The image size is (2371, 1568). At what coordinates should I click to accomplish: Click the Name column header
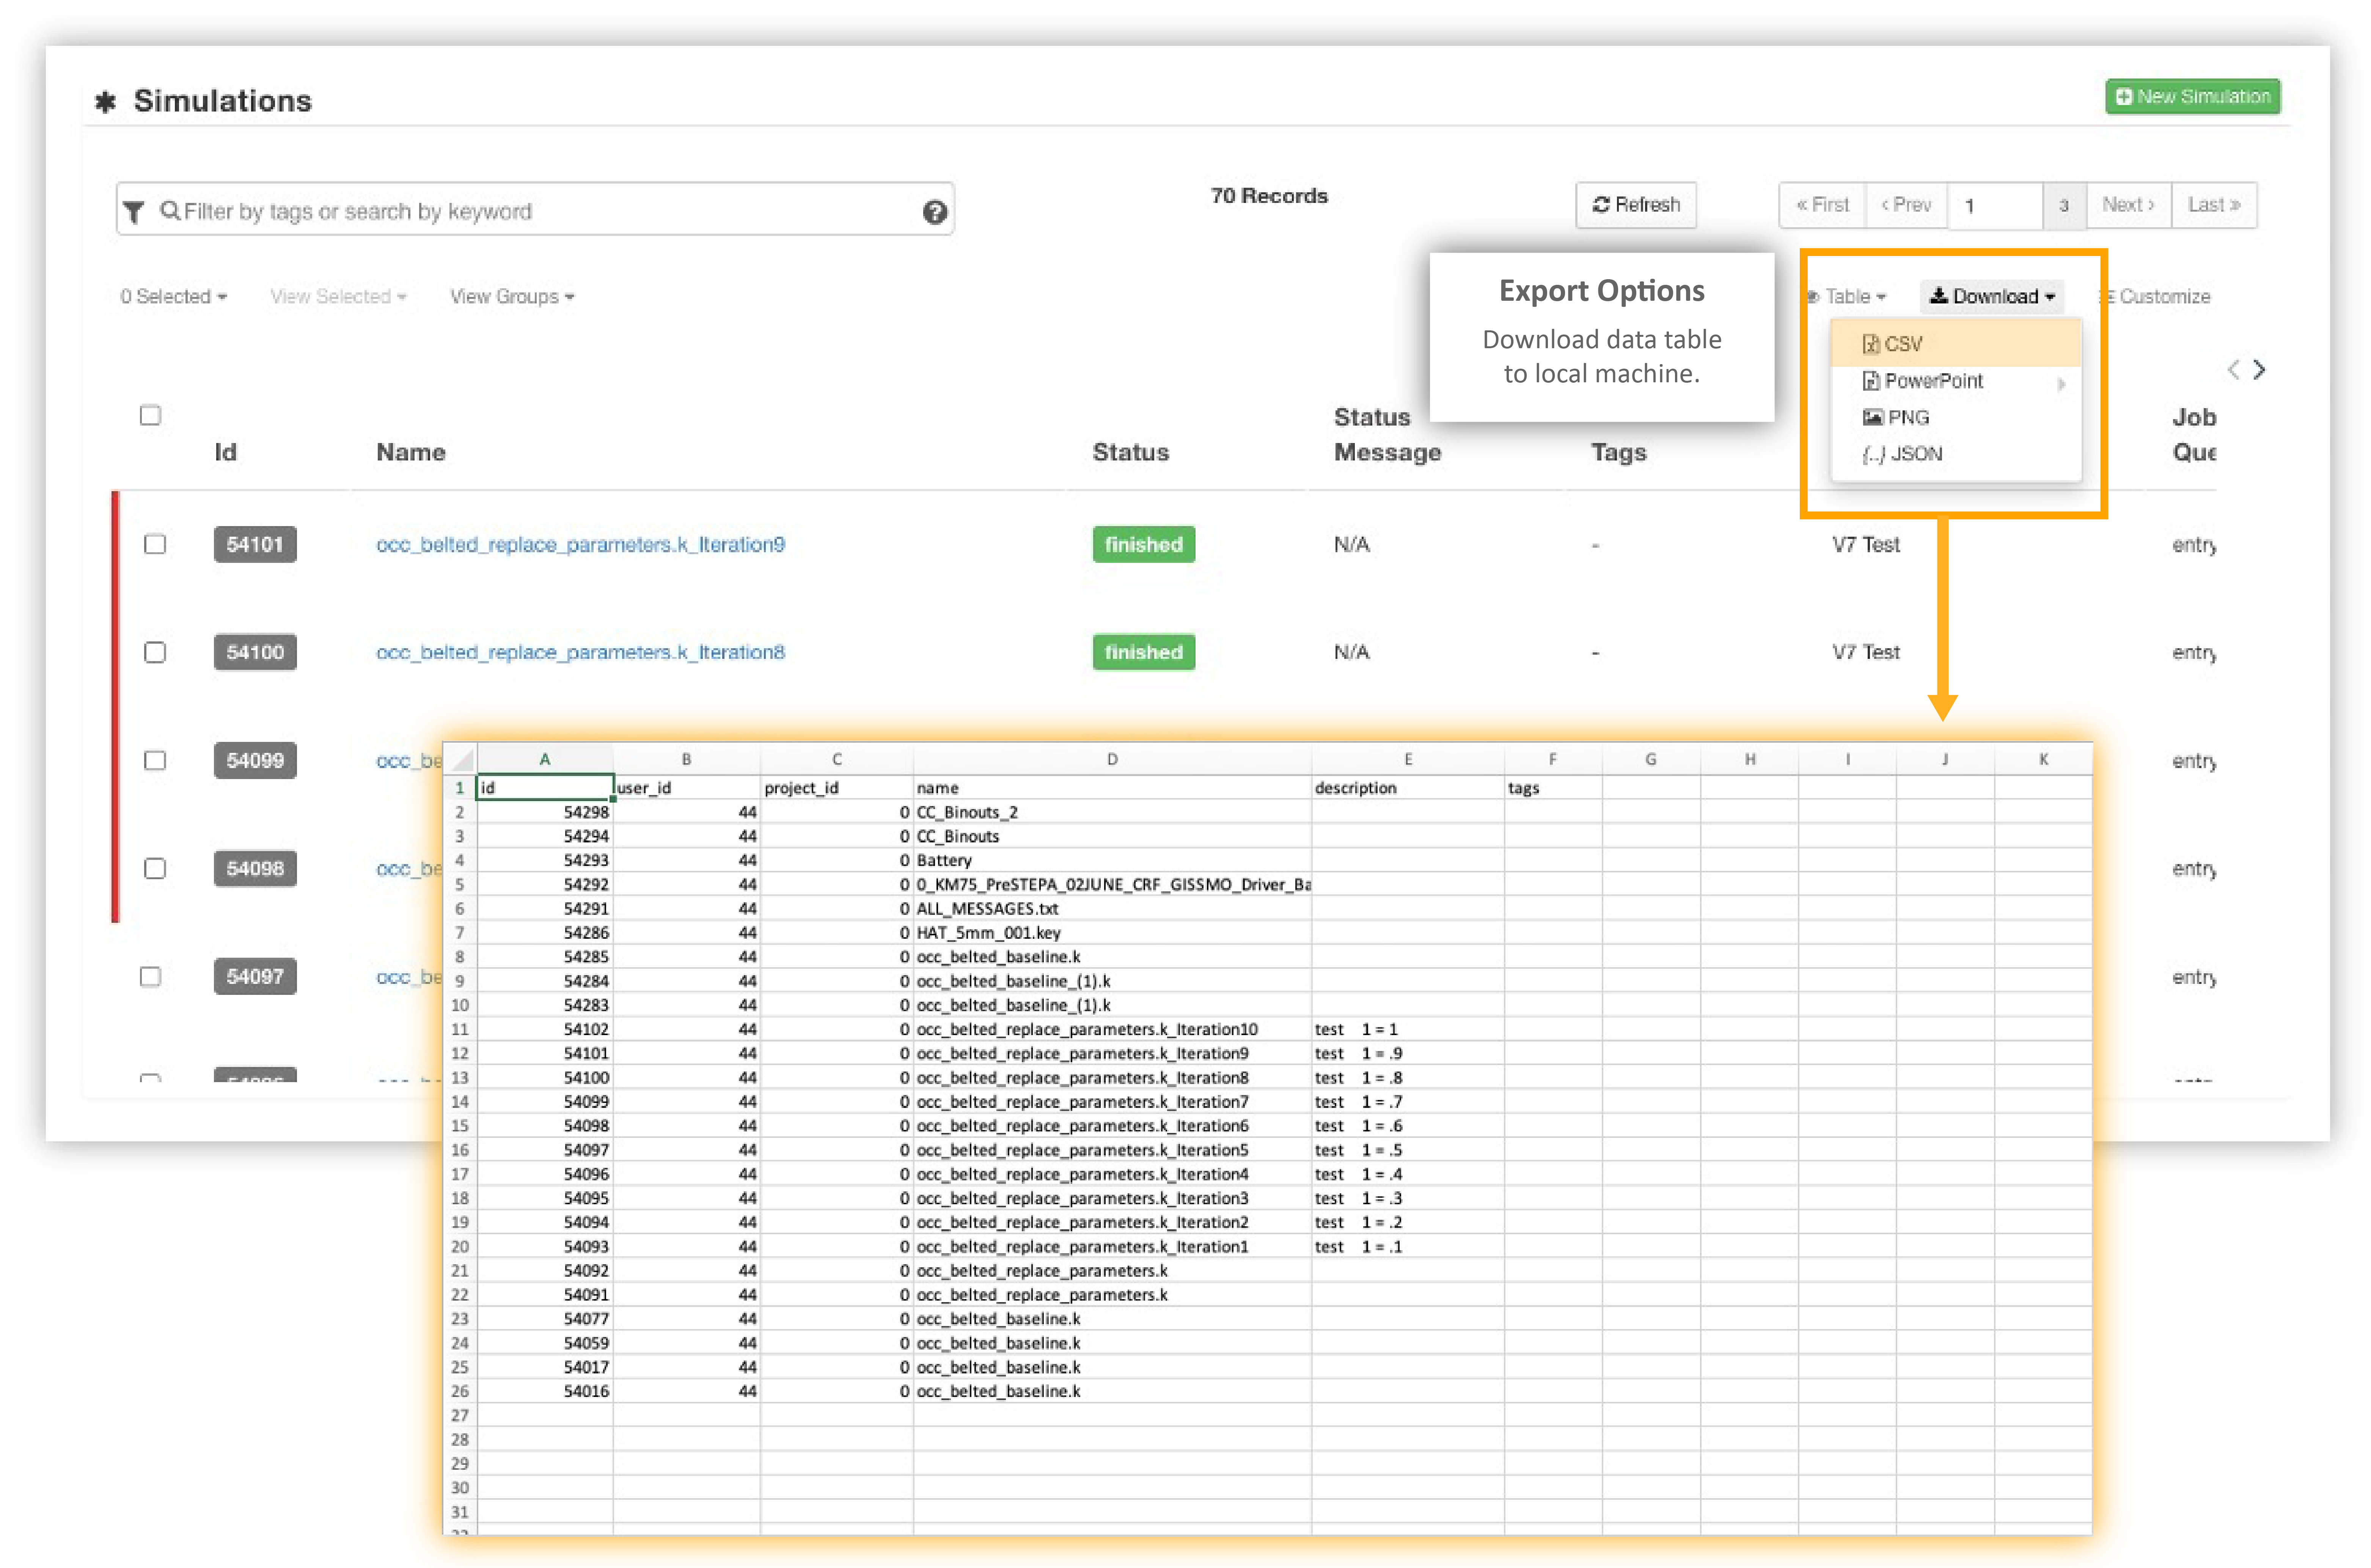(411, 453)
